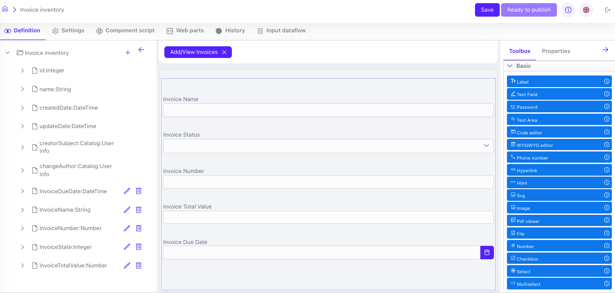Add a new field with the plus icon
This screenshot has width=615, height=293.
click(128, 53)
